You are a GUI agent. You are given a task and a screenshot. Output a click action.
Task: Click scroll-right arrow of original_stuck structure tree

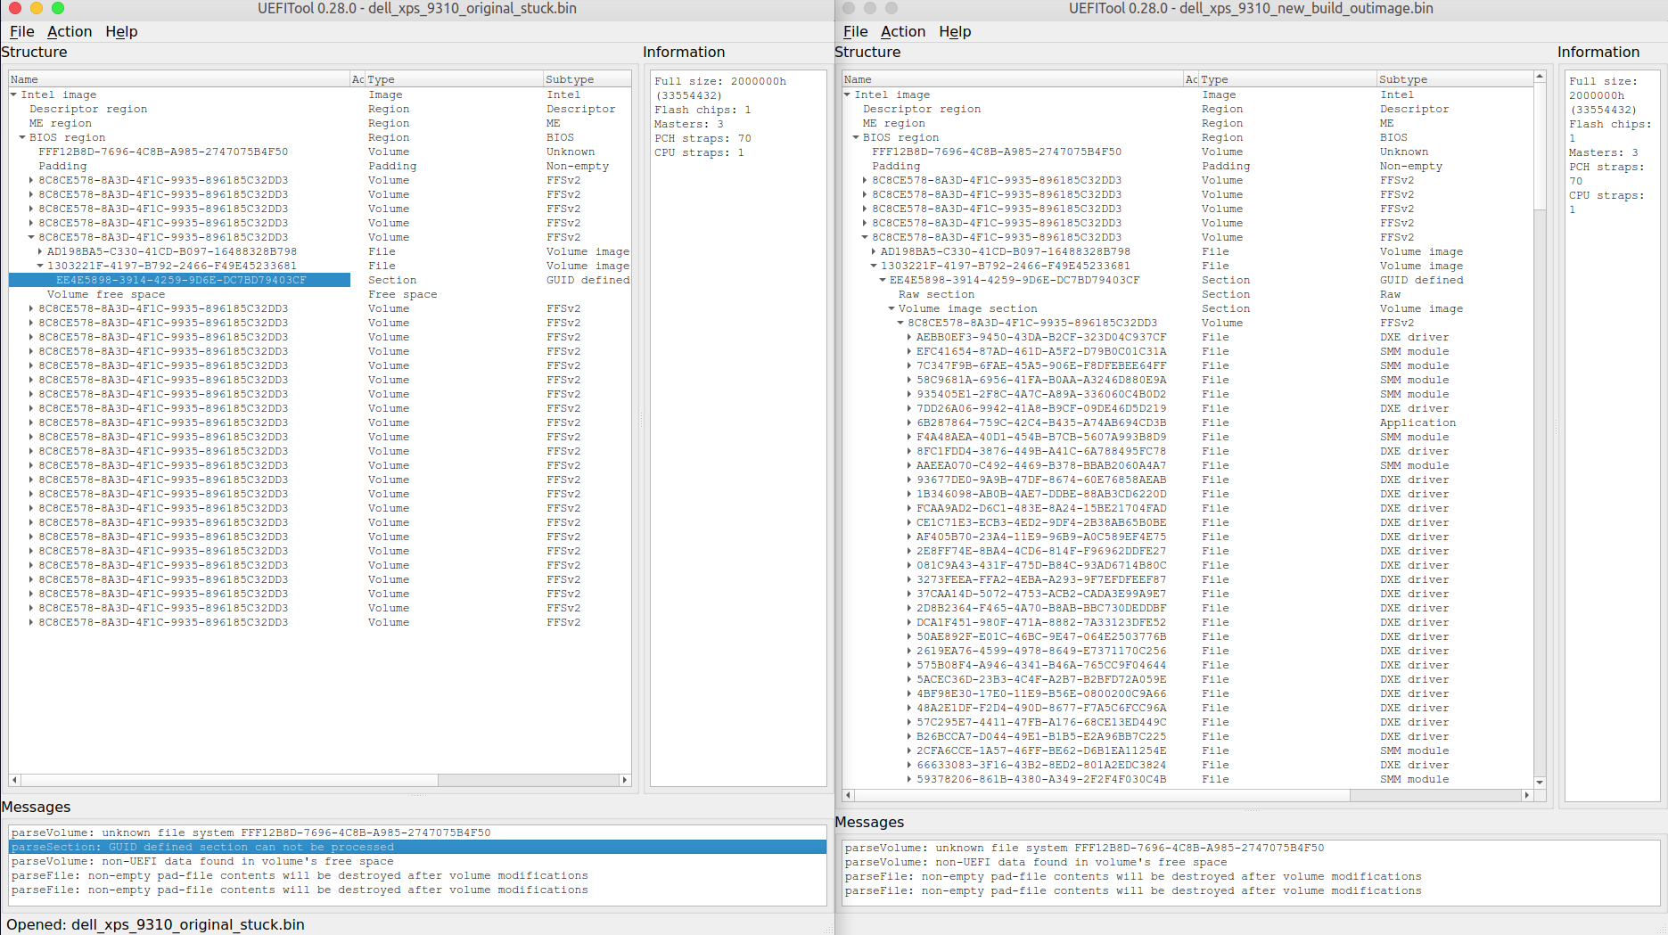[625, 780]
